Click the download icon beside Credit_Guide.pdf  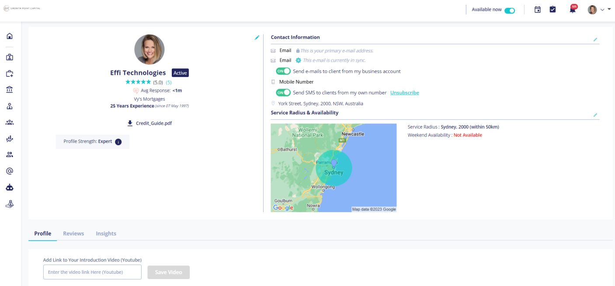130,123
